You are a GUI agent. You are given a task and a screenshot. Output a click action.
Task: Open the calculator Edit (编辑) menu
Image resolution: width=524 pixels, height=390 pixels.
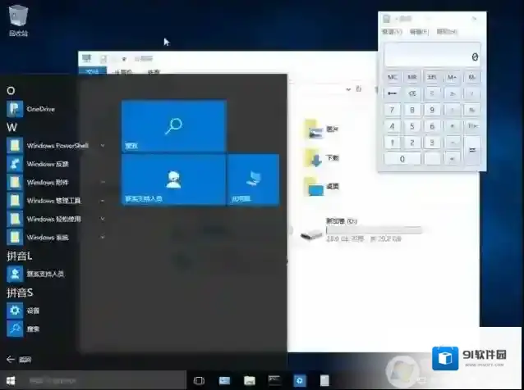(417, 32)
